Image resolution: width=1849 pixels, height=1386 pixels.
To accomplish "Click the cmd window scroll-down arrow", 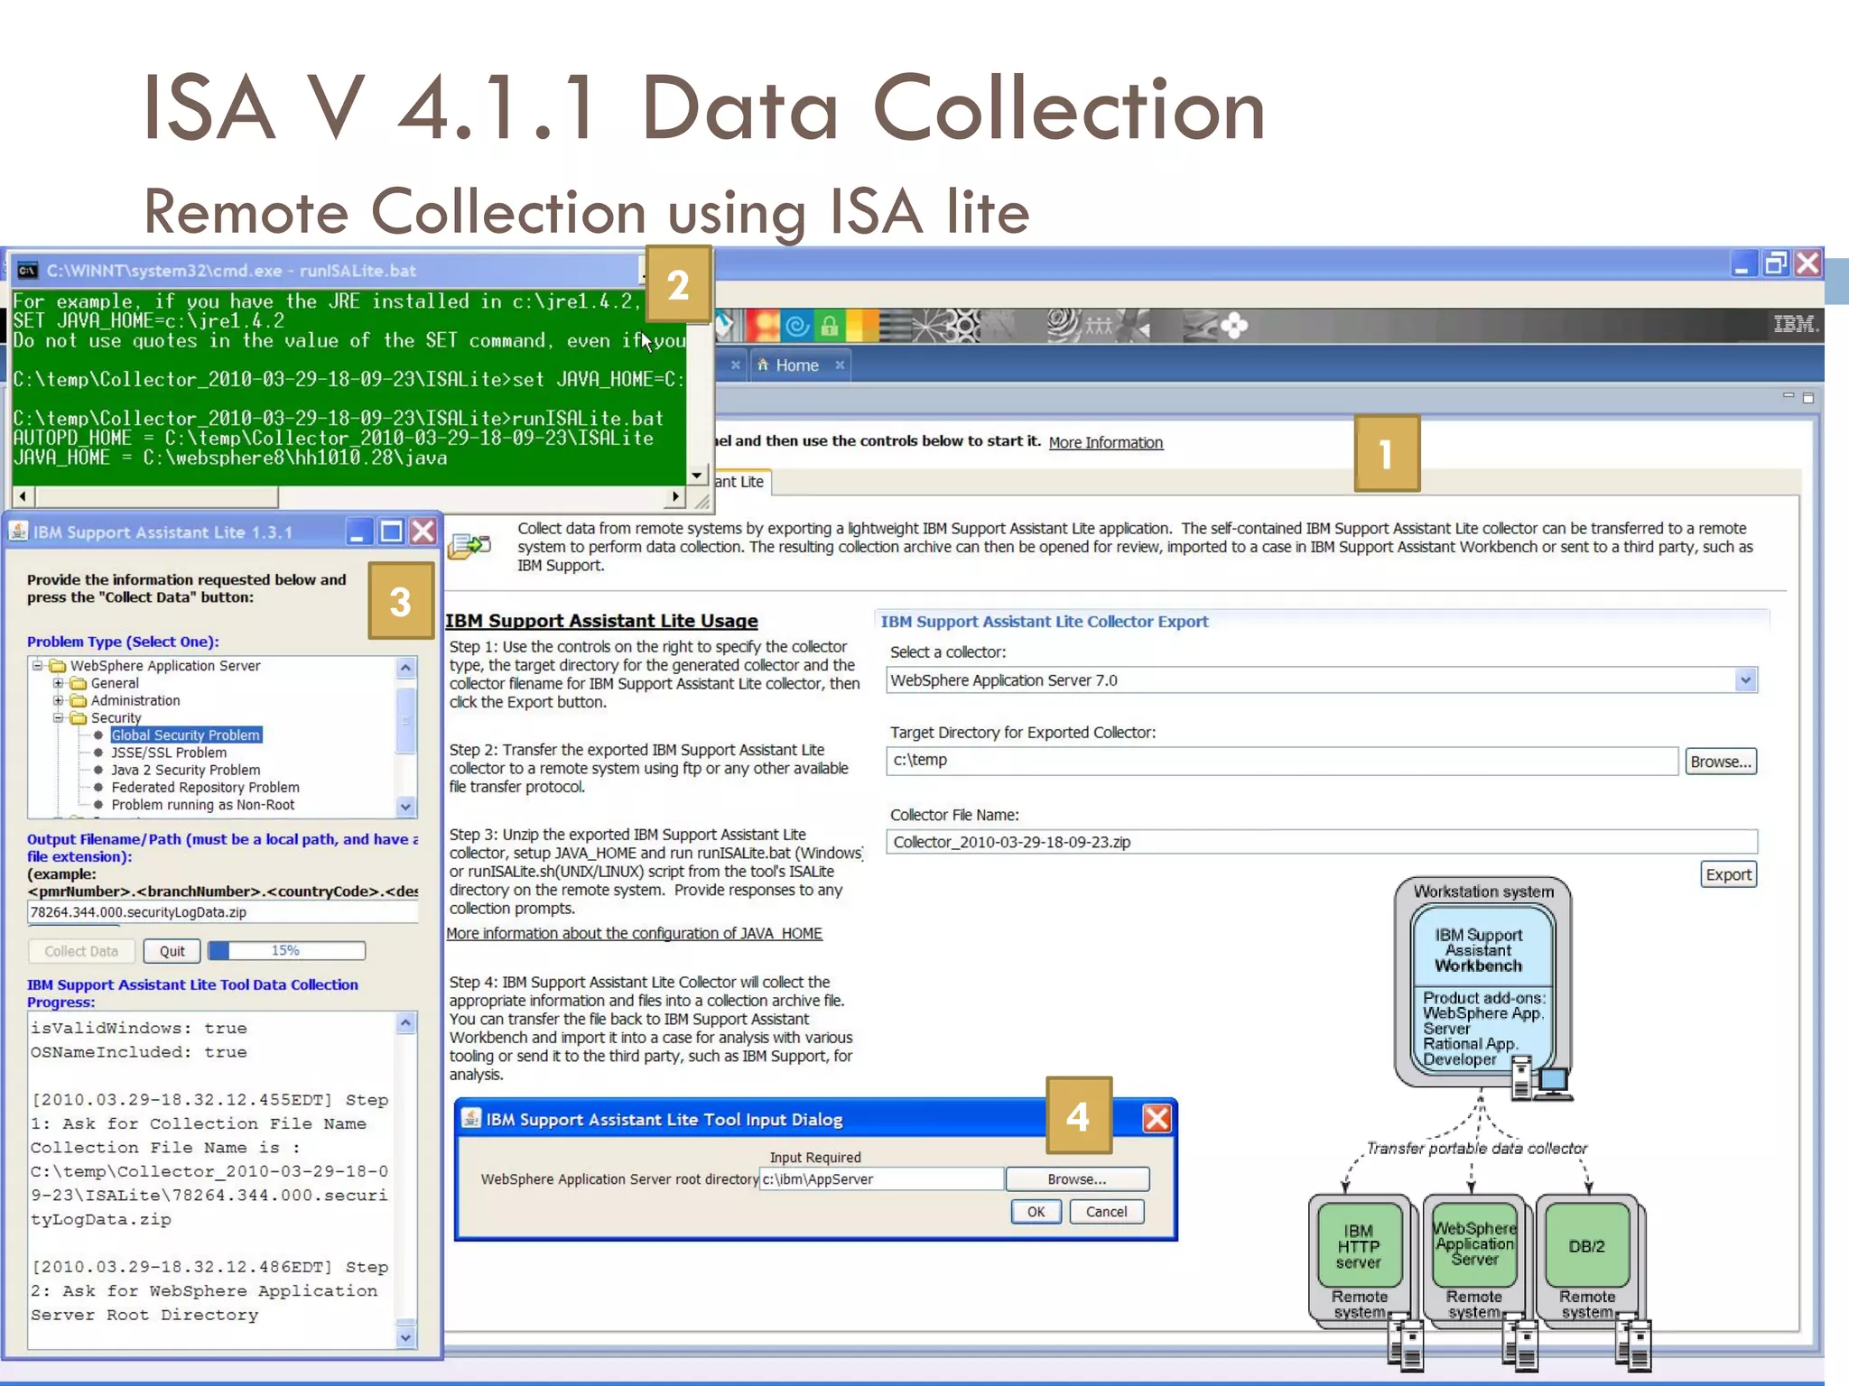I will (697, 475).
